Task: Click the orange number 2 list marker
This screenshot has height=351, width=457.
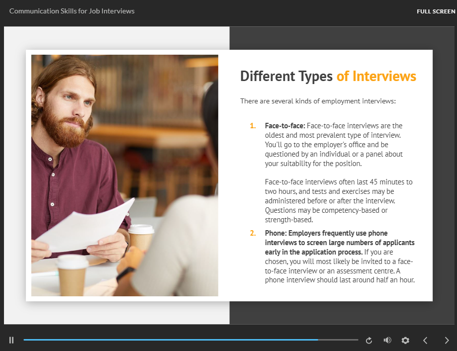Action: (253, 233)
